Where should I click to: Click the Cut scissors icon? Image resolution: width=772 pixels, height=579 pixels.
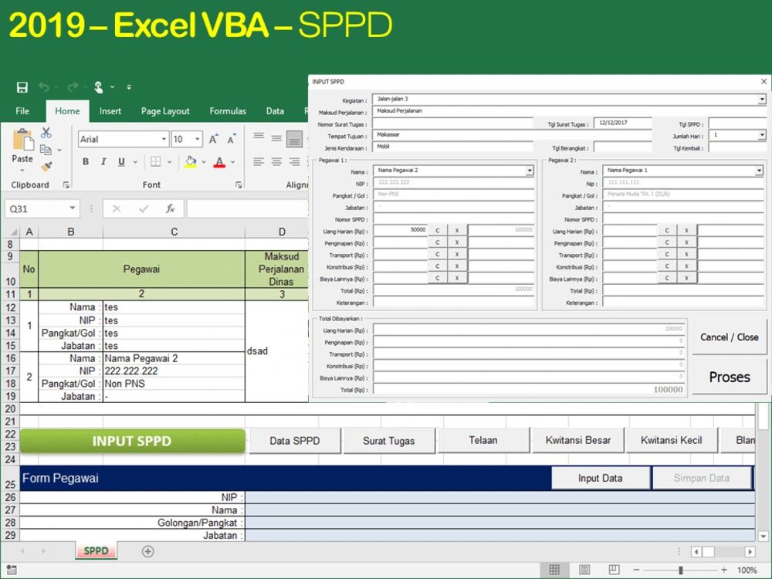point(46,133)
